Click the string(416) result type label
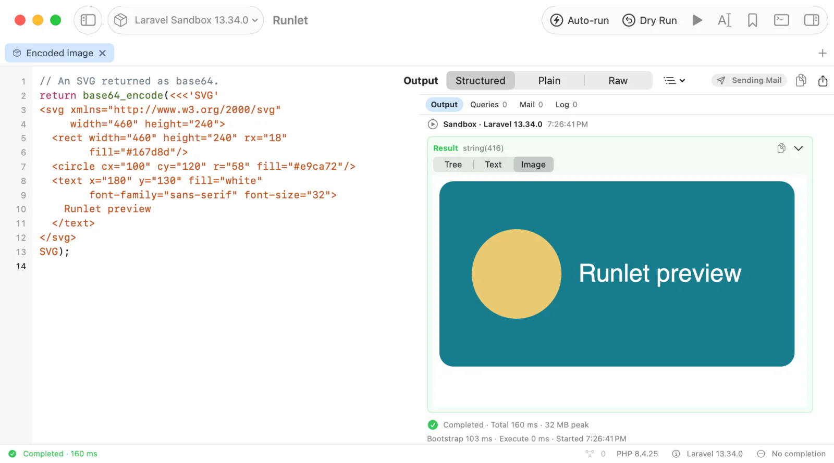This screenshot has height=463, width=834. [x=483, y=148]
